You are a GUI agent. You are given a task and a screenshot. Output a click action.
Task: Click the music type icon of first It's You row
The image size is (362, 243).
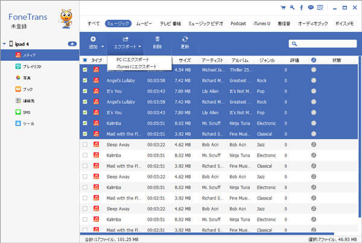point(96,91)
